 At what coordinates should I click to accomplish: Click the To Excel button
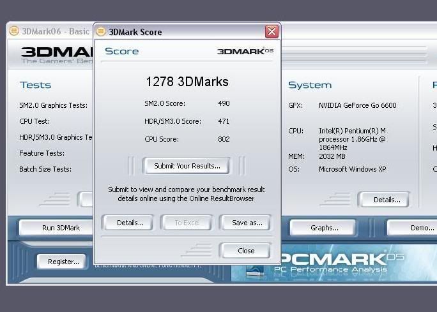coord(187,223)
